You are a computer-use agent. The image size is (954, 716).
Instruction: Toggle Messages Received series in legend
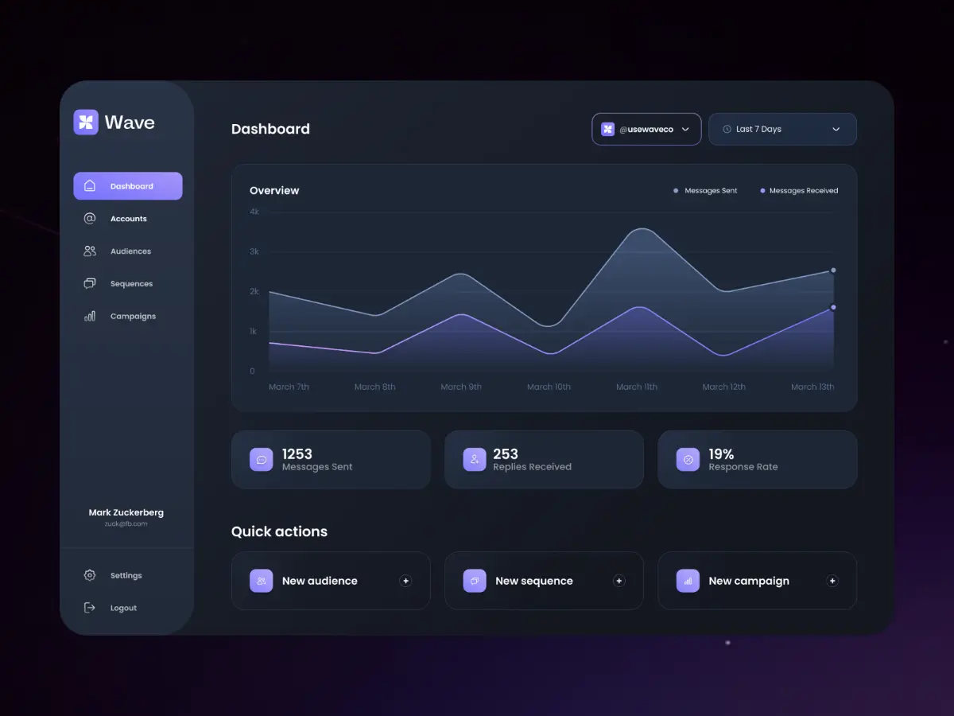click(x=798, y=191)
